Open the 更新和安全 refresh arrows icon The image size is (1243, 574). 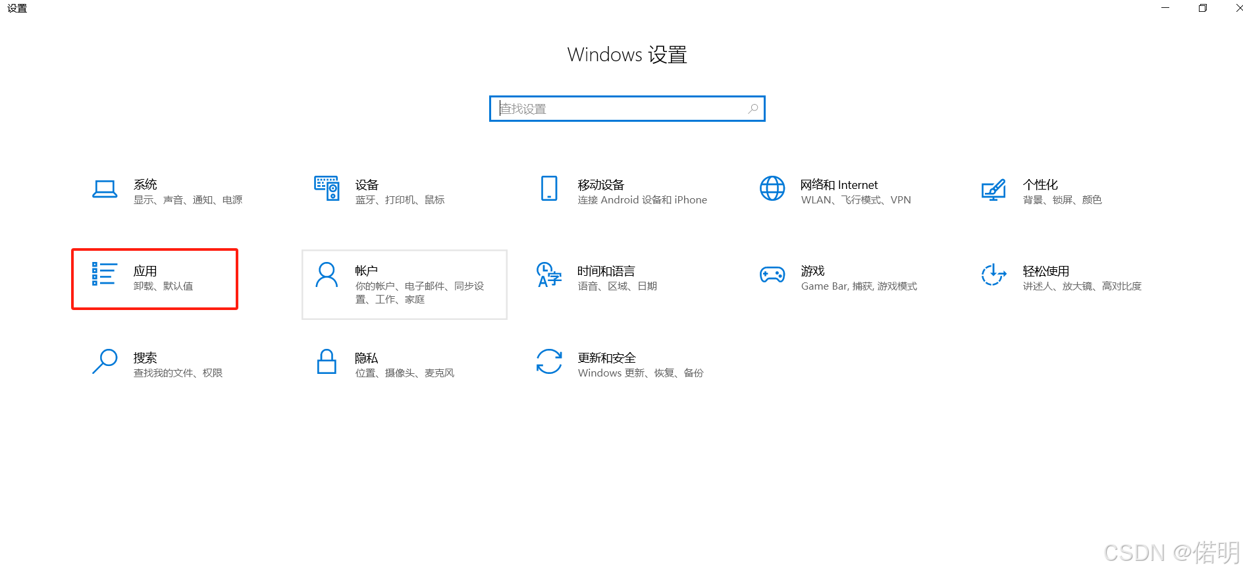pyautogui.click(x=549, y=361)
